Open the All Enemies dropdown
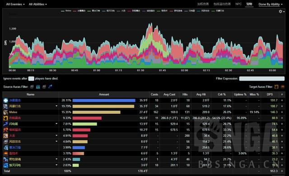Viewport: 289px width, 176px height. pos(15,4)
